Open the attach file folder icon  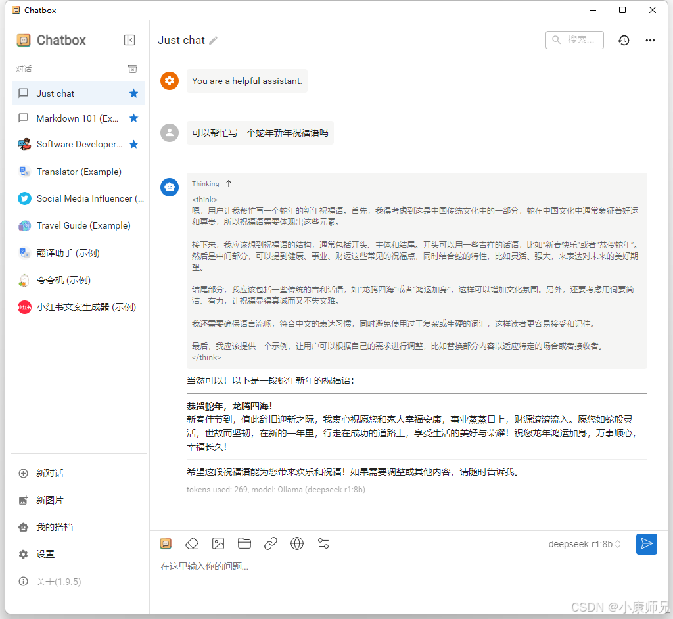(x=244, y=543)
